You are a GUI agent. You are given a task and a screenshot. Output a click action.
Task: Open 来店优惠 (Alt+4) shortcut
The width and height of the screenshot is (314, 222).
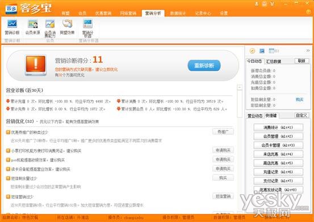click(278, 154)
